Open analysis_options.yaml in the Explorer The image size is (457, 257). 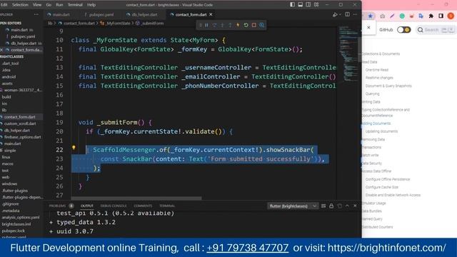21,217
